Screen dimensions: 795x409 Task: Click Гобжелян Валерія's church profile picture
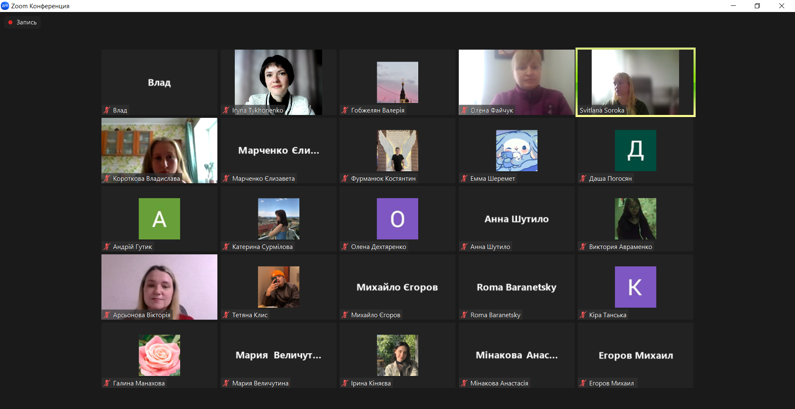(397, 82)
